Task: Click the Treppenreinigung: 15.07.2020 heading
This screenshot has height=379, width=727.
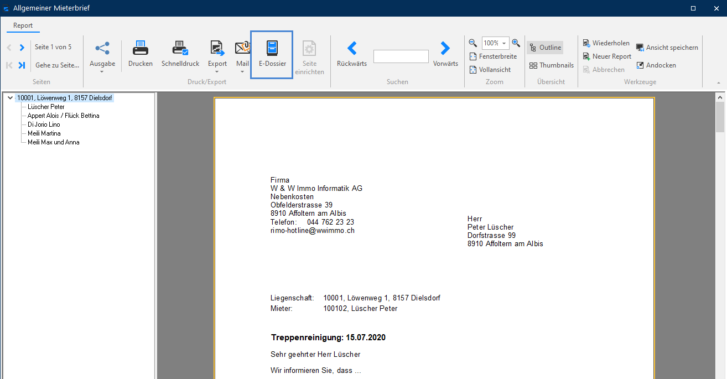Action: [x=328, y=338]
